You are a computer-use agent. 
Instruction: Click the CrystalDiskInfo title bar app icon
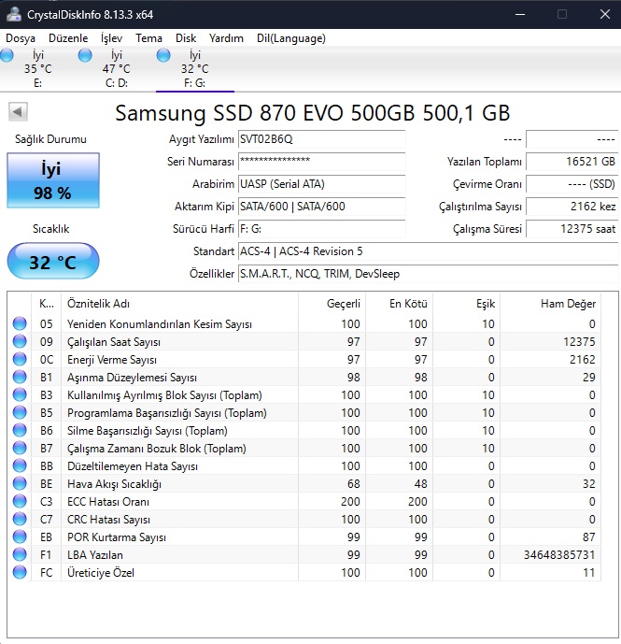click(14, 14)
